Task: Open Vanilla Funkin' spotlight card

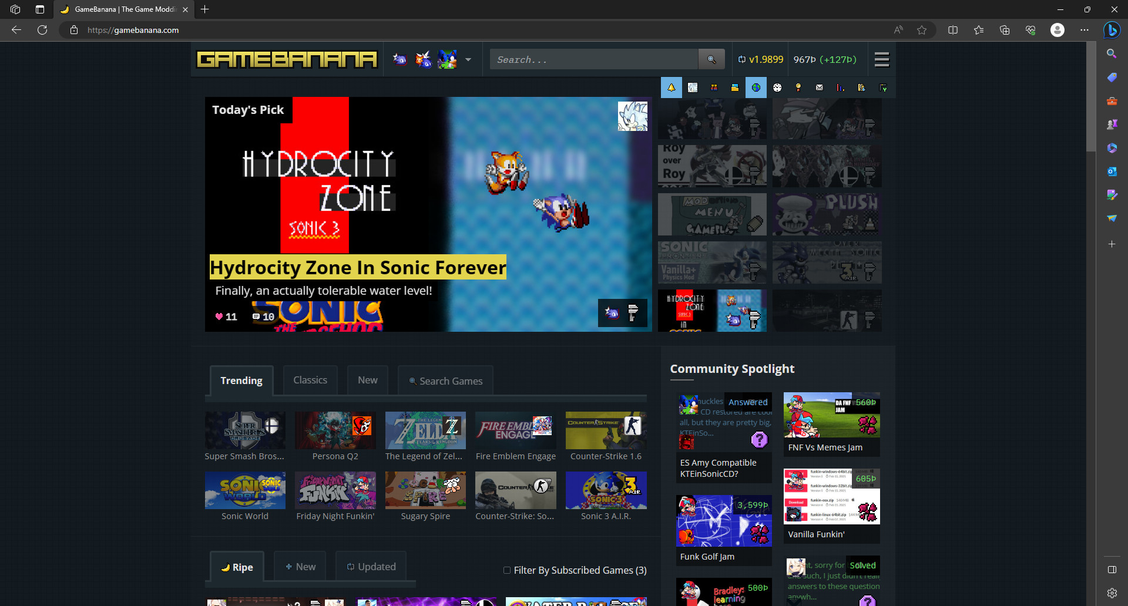Action: pyautogui.click(x=832, y=506)
